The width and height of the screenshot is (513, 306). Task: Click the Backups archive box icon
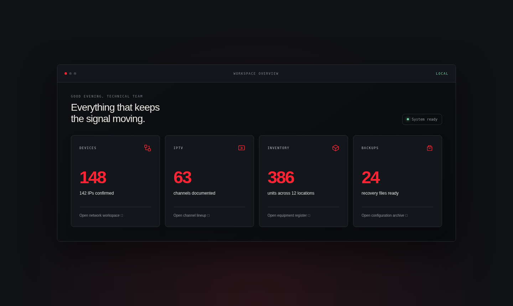coord(430,148)
